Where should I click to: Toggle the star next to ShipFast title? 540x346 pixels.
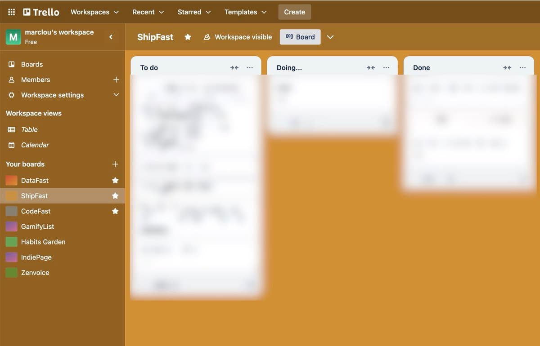(188, 37)
